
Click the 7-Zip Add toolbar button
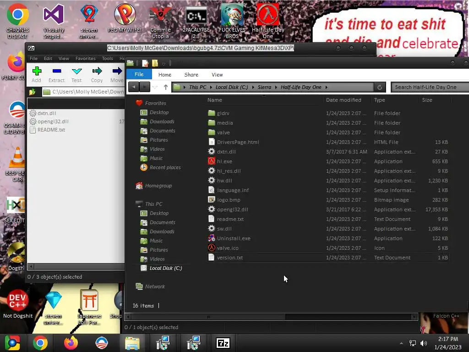37,75
